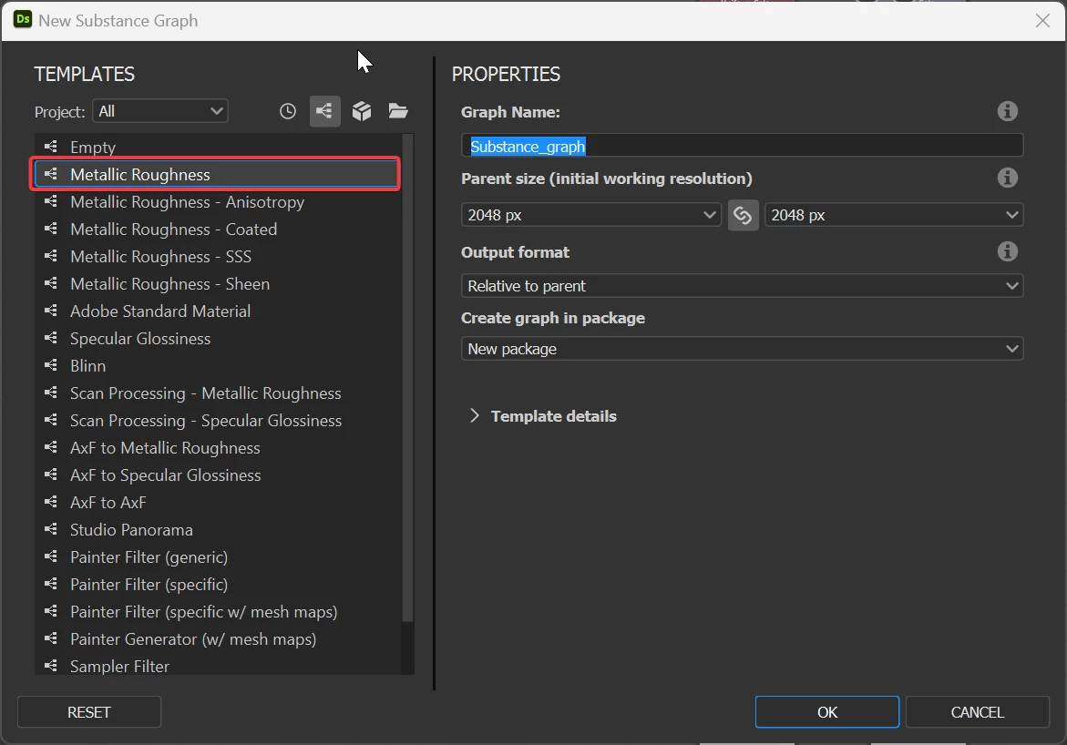Open the Create graph in package dropdown

pos(742,349)
